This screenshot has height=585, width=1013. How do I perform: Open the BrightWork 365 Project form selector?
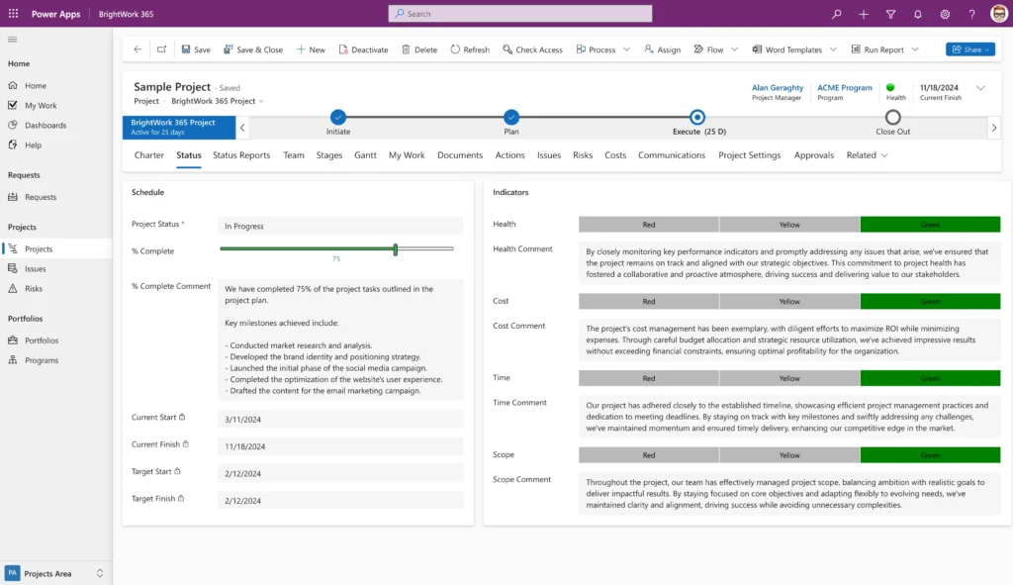coord(218,101)
